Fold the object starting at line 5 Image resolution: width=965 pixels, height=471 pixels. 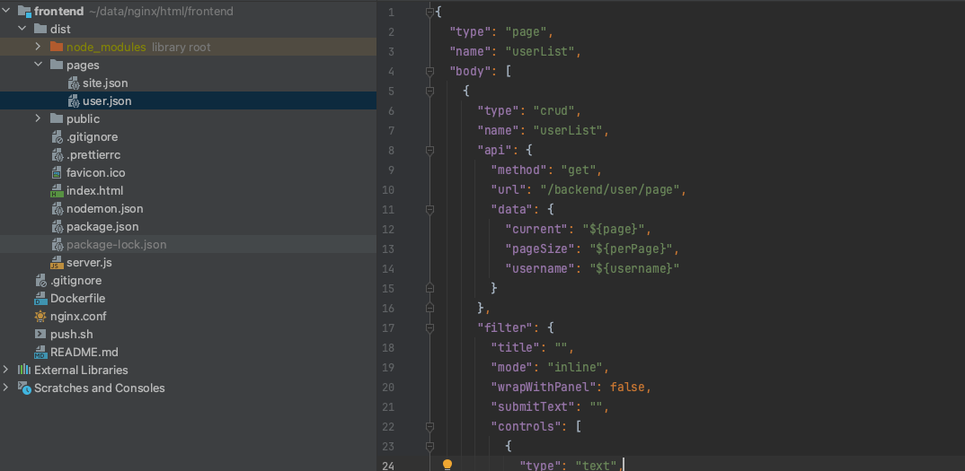click(x=430, y=91)
